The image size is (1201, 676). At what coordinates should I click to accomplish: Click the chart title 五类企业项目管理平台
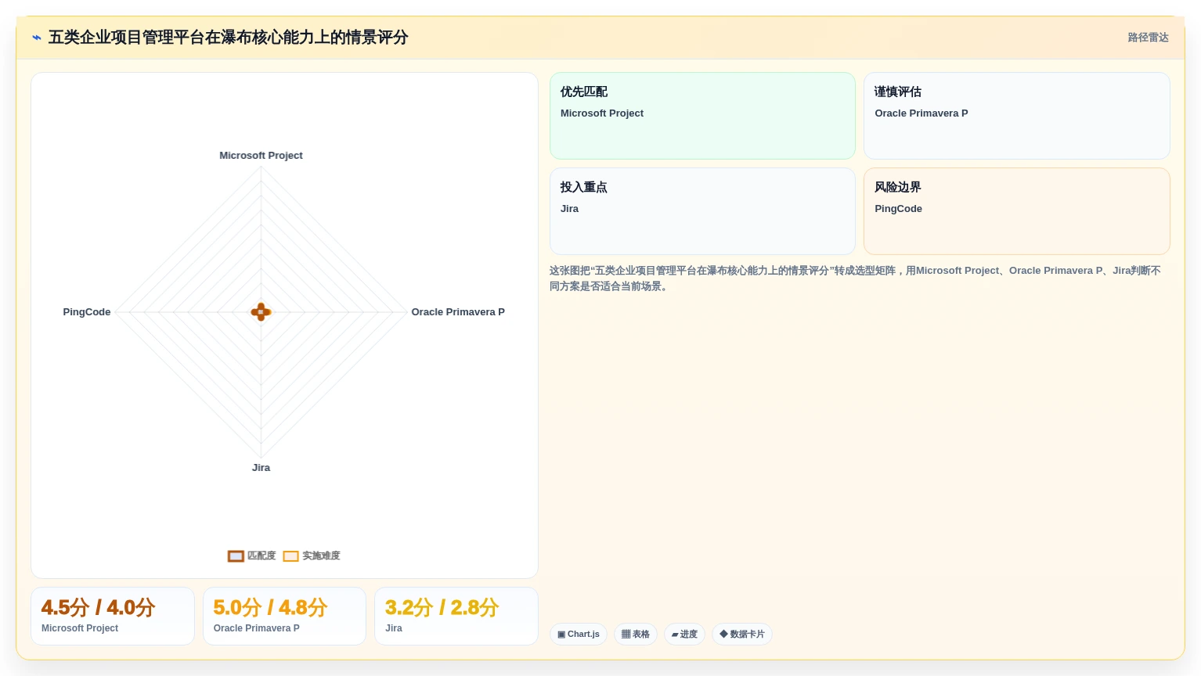pyautogui.click(x=228, y=38)
